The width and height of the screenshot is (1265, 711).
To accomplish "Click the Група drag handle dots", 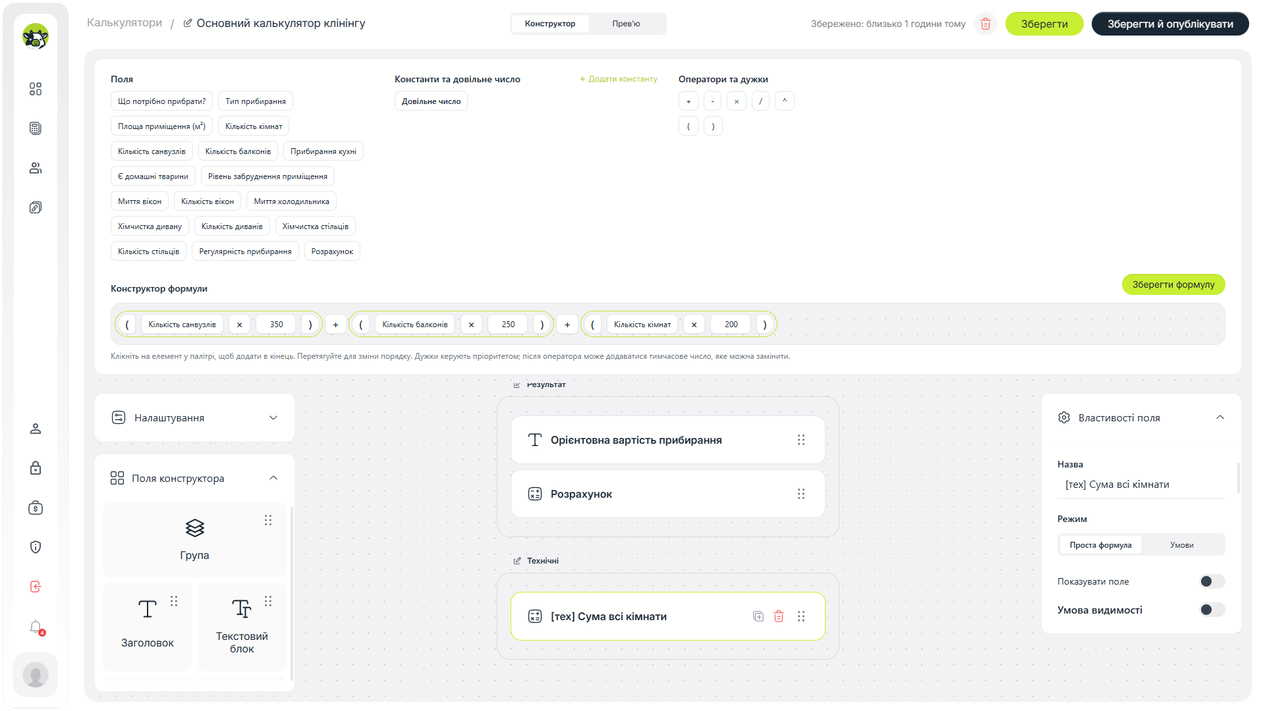I will click(x=268, y=520).
